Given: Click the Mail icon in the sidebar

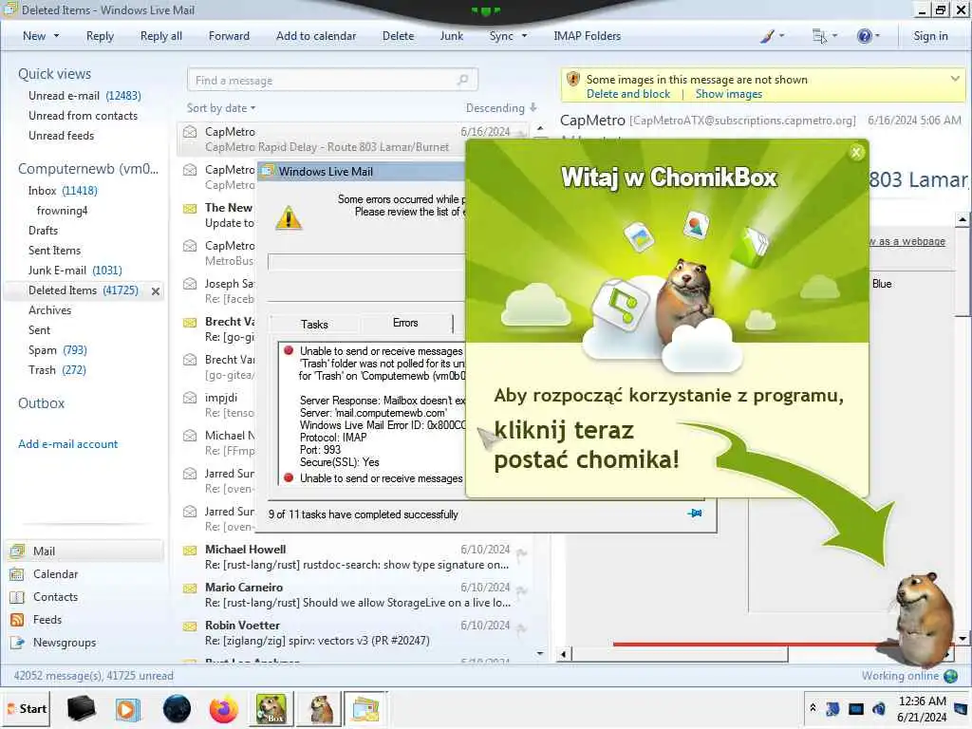Looking at the screenshot, I should point(17,551).
